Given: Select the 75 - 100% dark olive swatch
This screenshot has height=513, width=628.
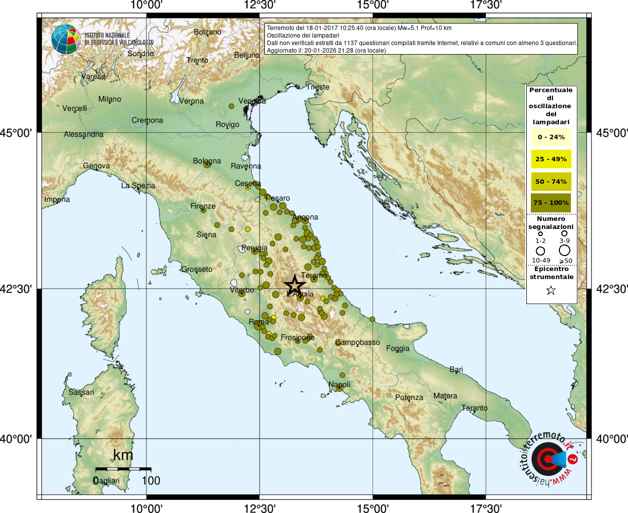Looking at the screenshot, I should click(x=551, y=203).
